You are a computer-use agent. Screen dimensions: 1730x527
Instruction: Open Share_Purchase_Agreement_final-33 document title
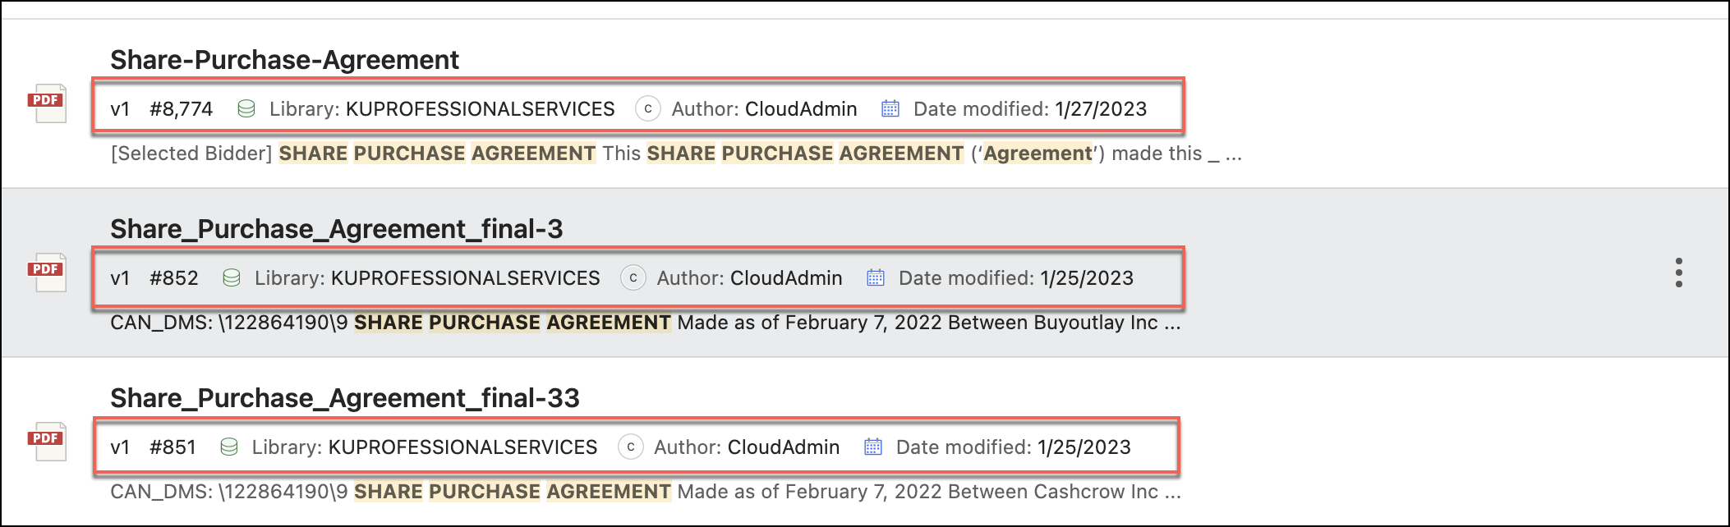(x=344, y=398)
